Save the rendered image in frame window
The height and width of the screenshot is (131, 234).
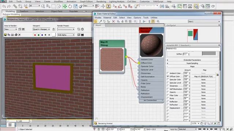coord(5,35)
